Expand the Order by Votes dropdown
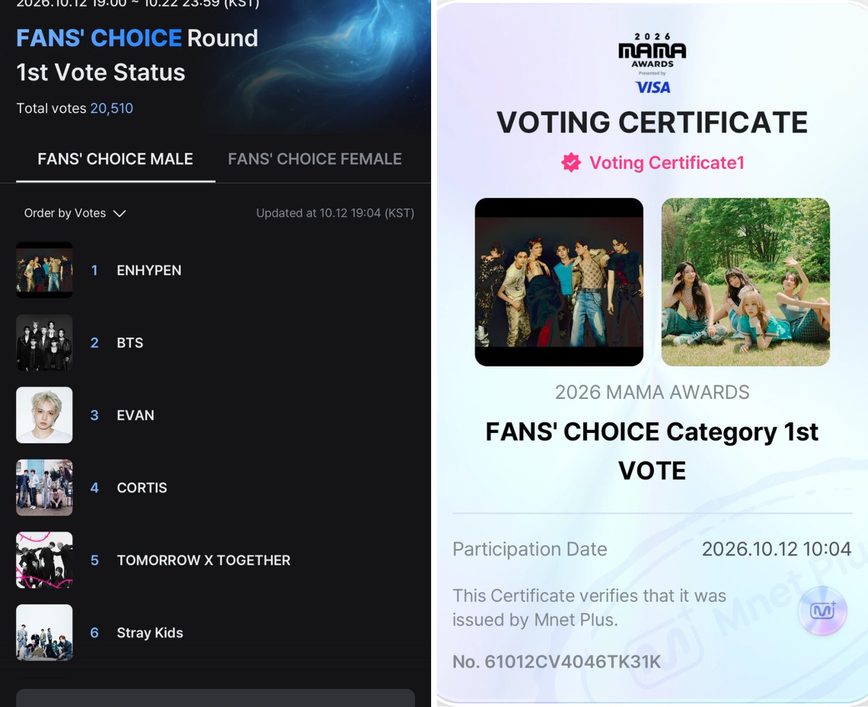 [x=75, y=213]
